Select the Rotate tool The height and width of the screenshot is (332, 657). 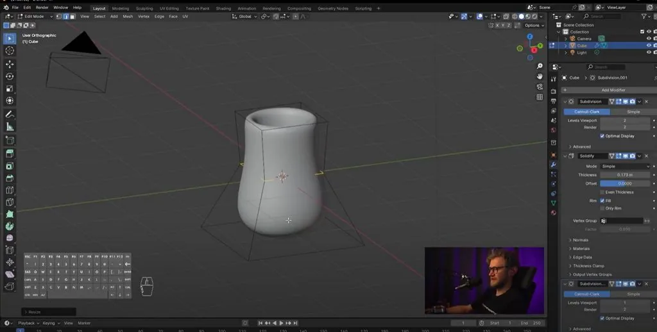(x=10, y=76)
